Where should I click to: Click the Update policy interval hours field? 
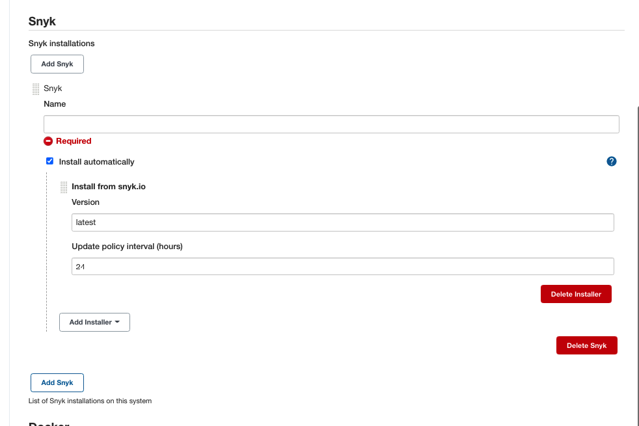tap(342, 266)
